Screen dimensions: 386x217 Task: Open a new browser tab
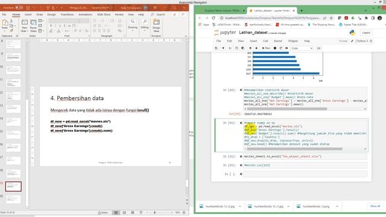302,11
